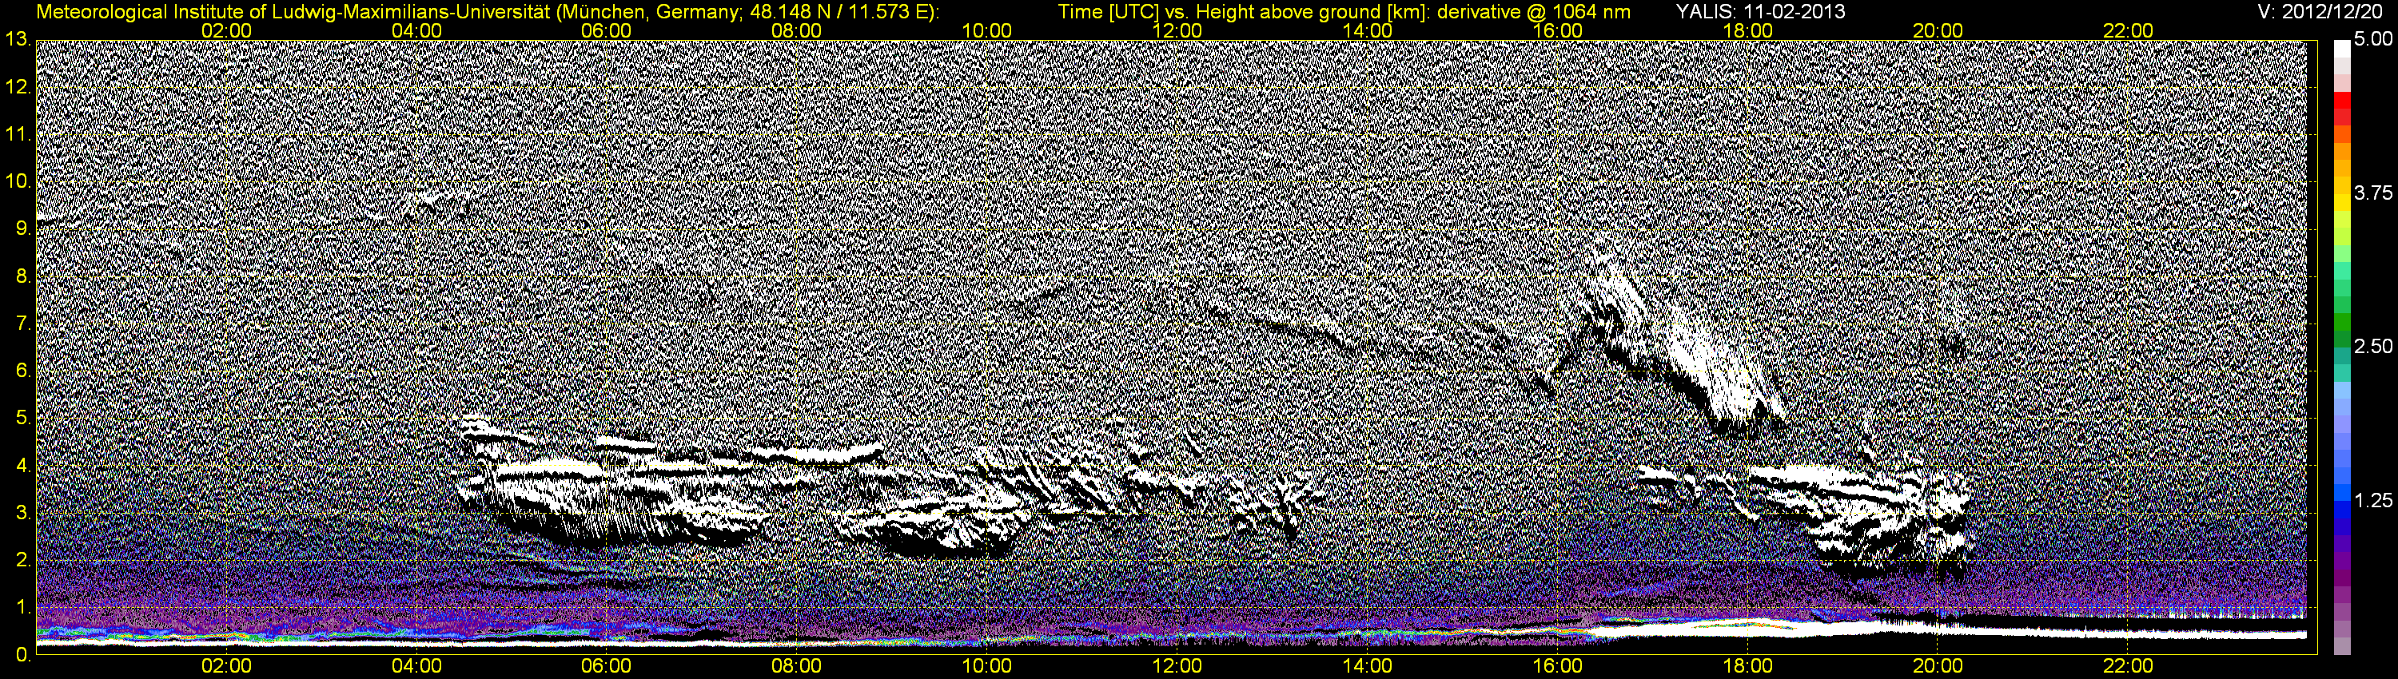The height and width of the screenshot is (679, 2398).
Task: Click the 3.75 value on the color scale
Action: [2373, 193]
